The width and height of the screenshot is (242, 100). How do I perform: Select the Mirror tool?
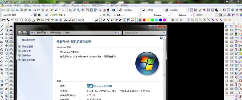[6, 34]
